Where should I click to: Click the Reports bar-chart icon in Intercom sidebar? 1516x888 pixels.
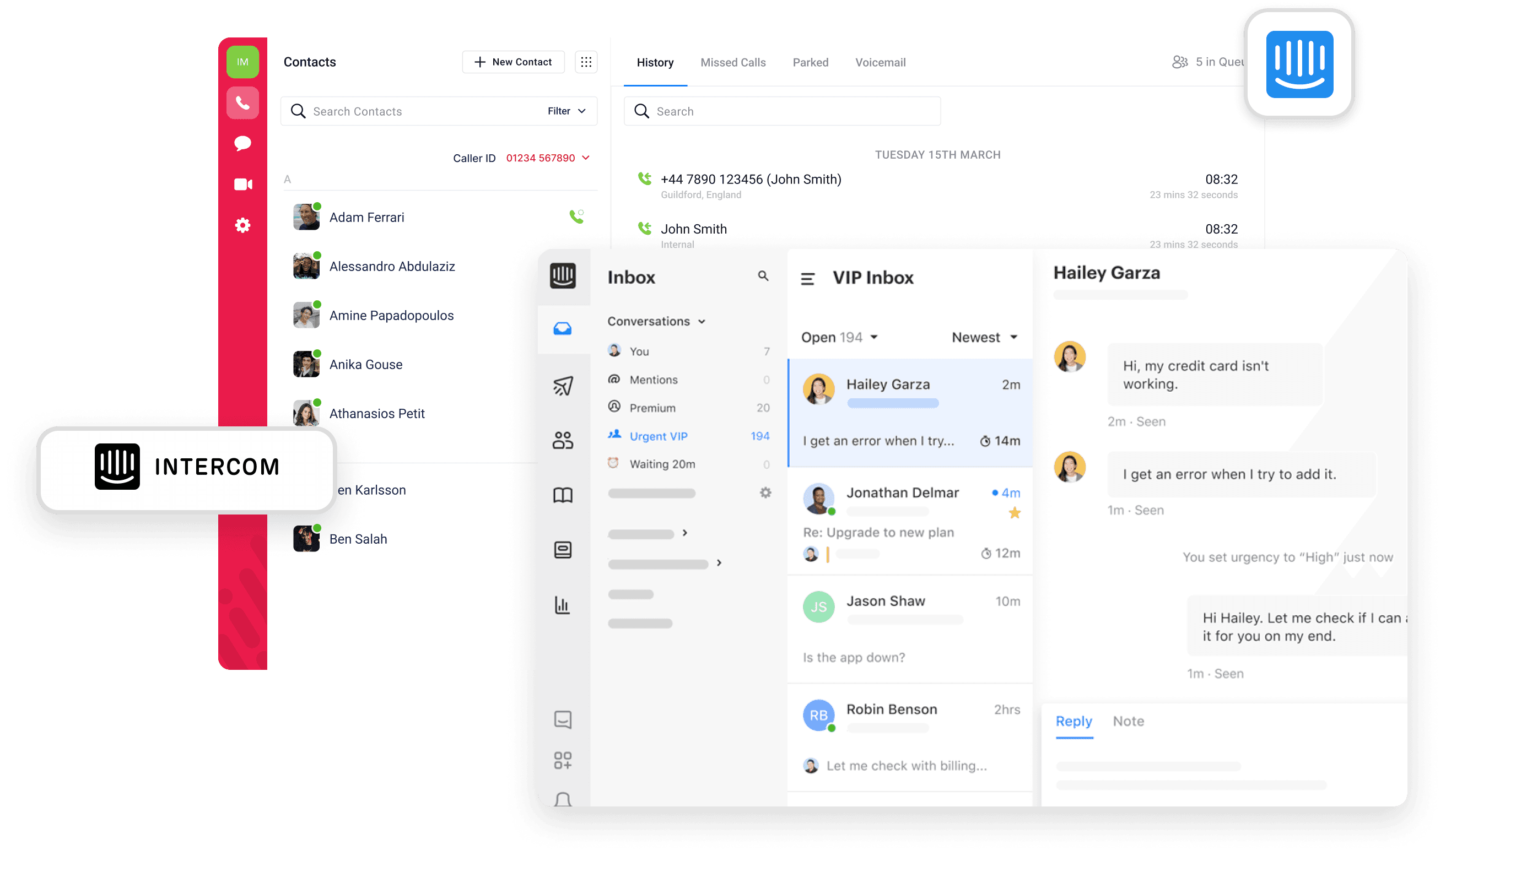coord(563,605)
